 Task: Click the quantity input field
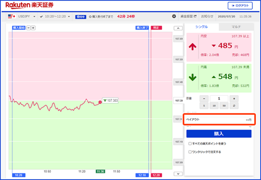tap(219, 98)
